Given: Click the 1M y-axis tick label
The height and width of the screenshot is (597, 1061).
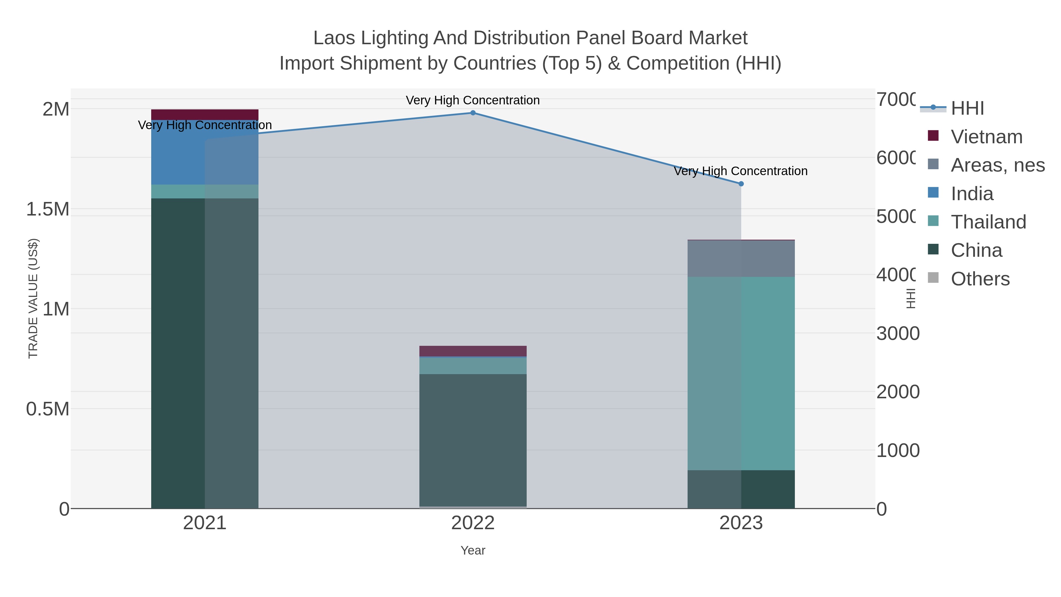Looking at the screenshot, I should (56, 309).
